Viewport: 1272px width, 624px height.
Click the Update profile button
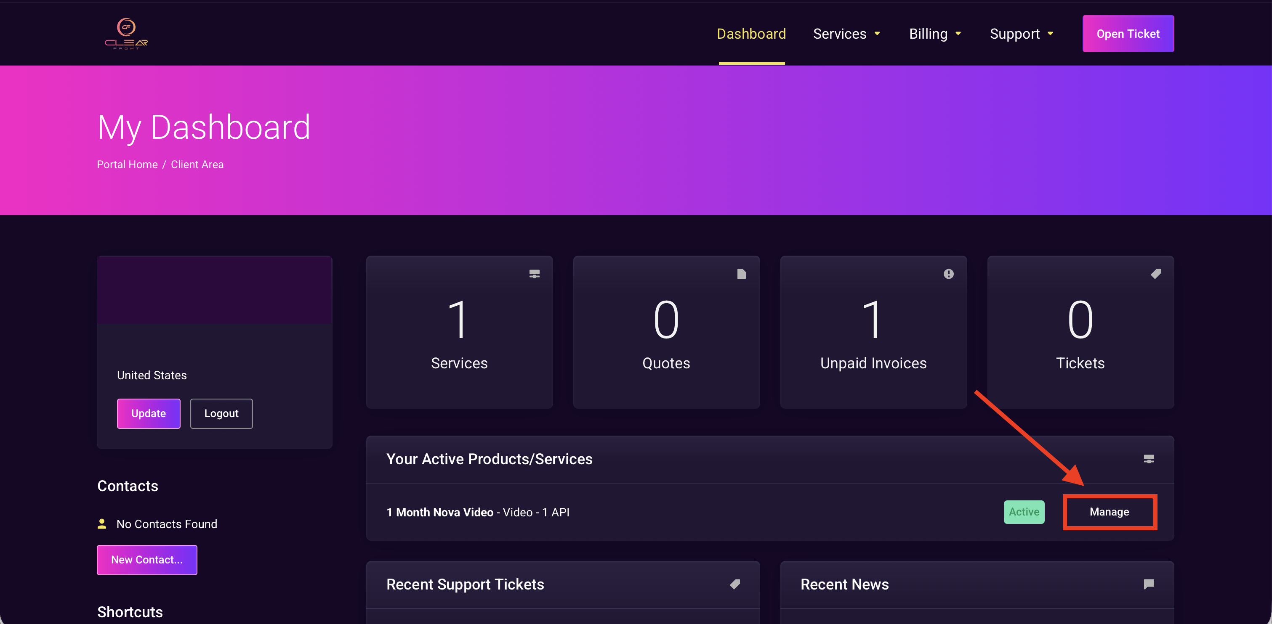click(148, 413)
